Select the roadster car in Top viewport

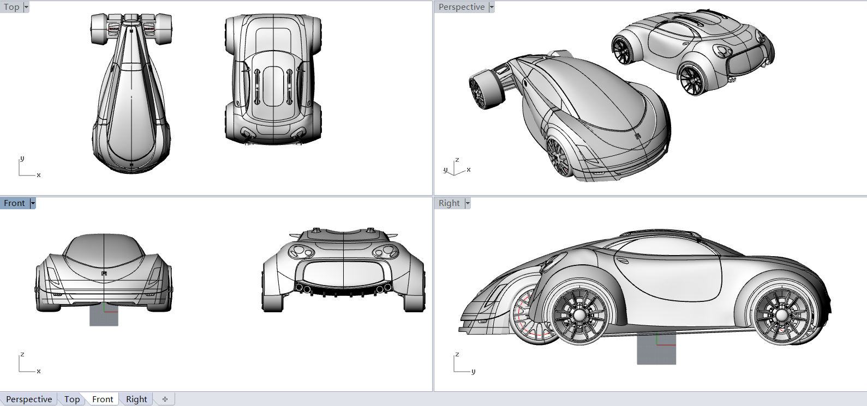tap(273, 79)
